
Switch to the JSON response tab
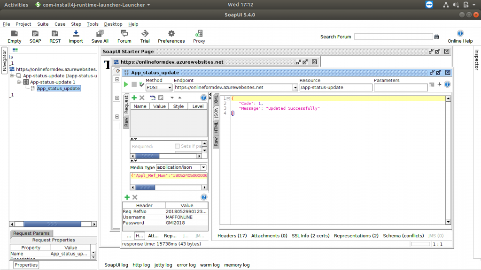click(216, 112)
